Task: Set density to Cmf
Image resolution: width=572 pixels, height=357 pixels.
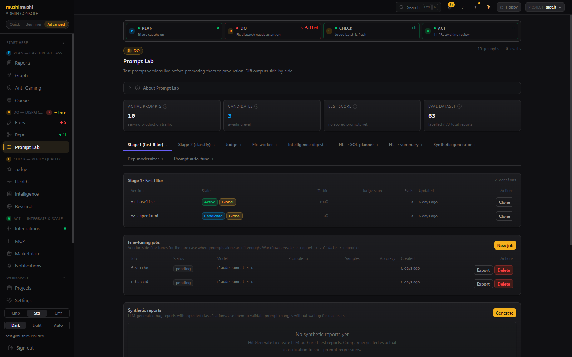Action: click(58, 313)
